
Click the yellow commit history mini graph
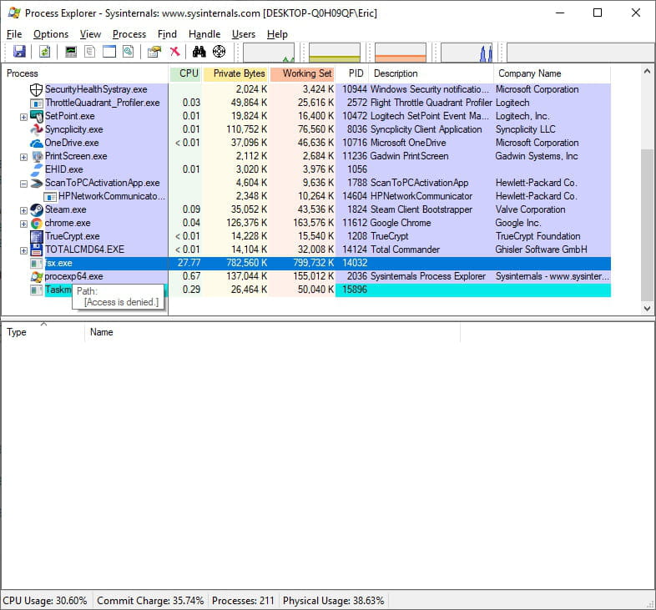335,53
